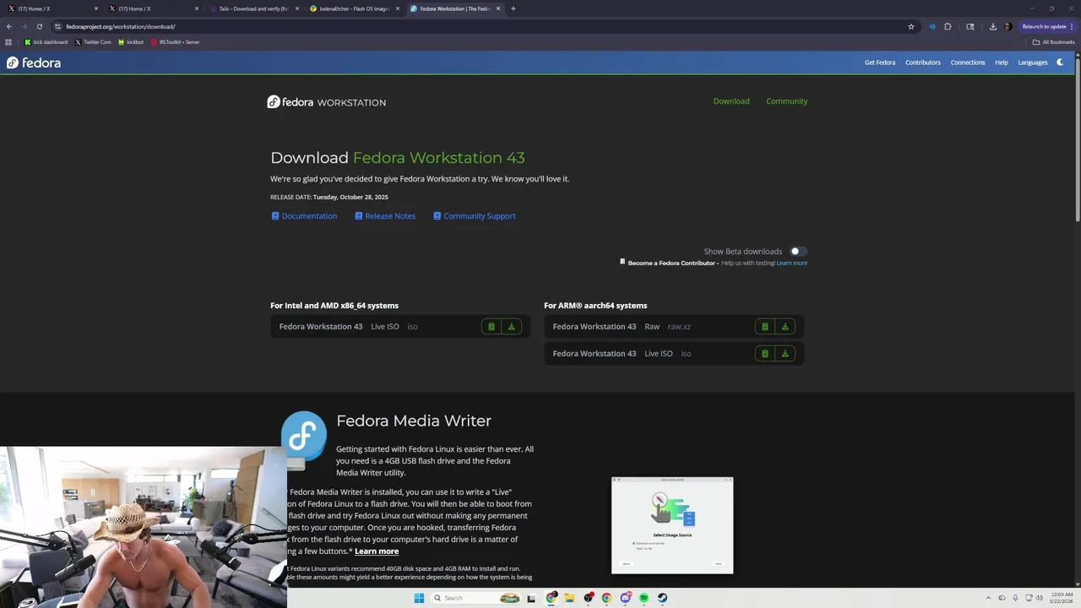The image size is (1081, 608).
Task: Click Fedora Media Writer logo icon
Action: [x=304, y=437]
